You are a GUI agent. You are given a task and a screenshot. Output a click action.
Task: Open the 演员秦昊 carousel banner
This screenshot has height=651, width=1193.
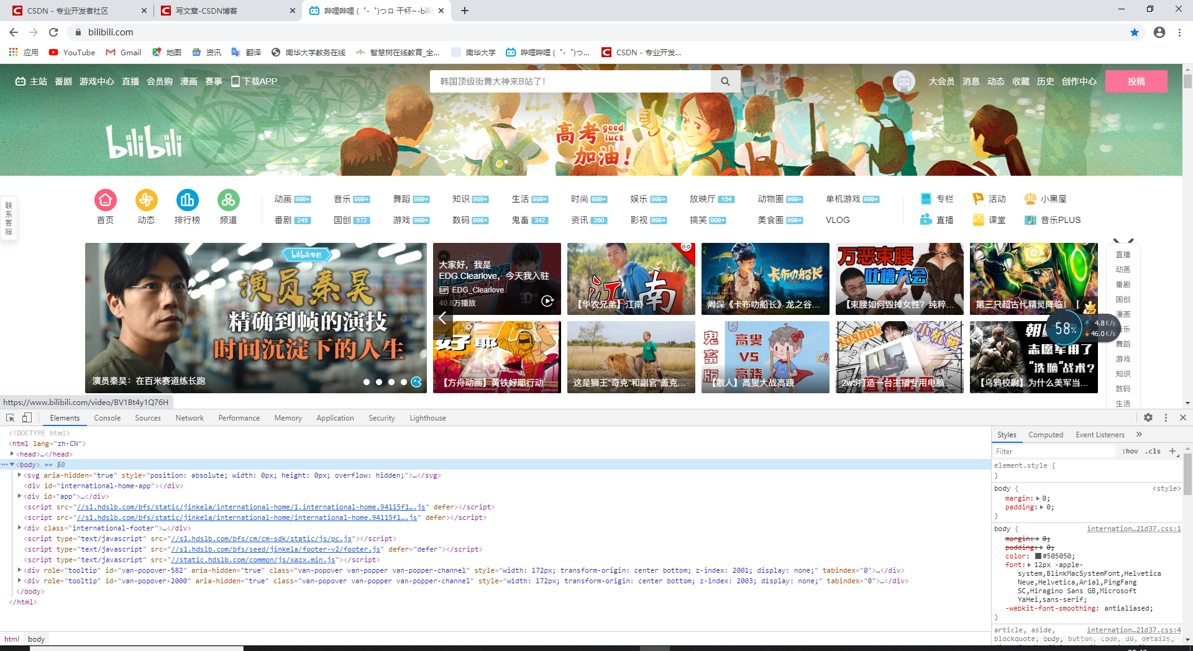pos(256,318)
